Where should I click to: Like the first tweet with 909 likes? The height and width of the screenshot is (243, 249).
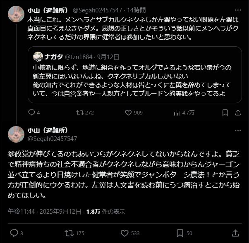(128, 112)
